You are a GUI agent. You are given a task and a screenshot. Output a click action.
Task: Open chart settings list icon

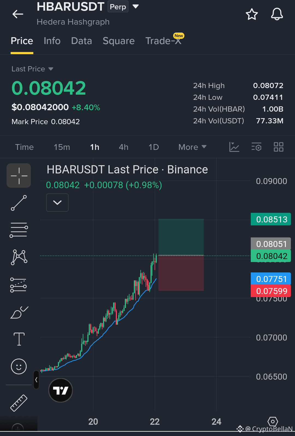click(256, 147)
